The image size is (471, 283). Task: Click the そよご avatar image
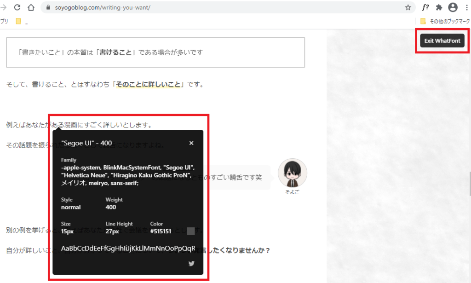click(x=292, y=173)
